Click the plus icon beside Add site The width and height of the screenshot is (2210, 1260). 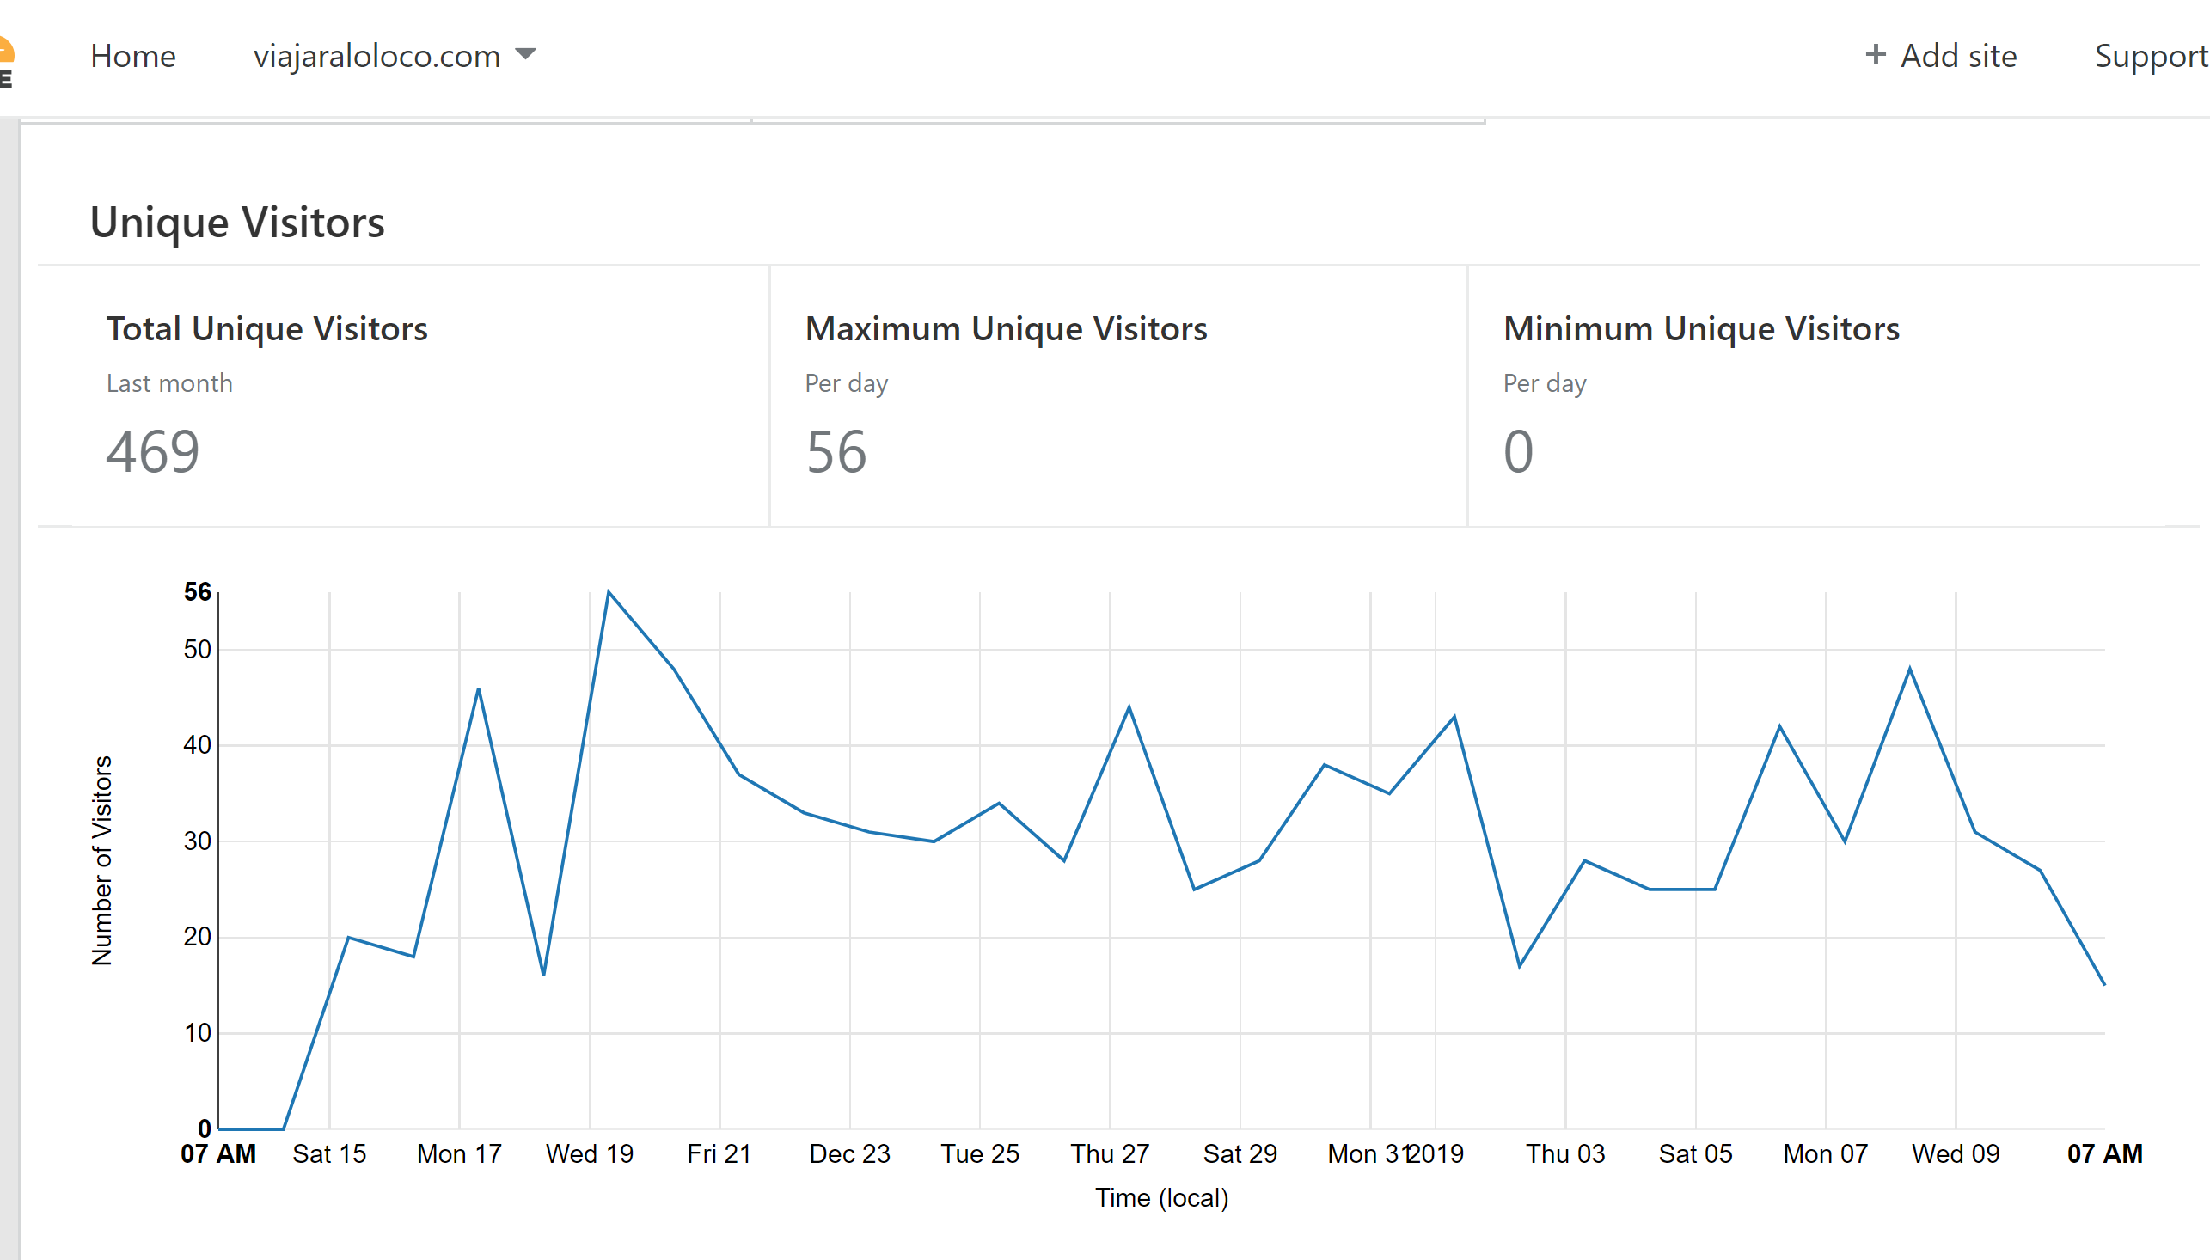pyautogui.click(x=1874, y=54)
